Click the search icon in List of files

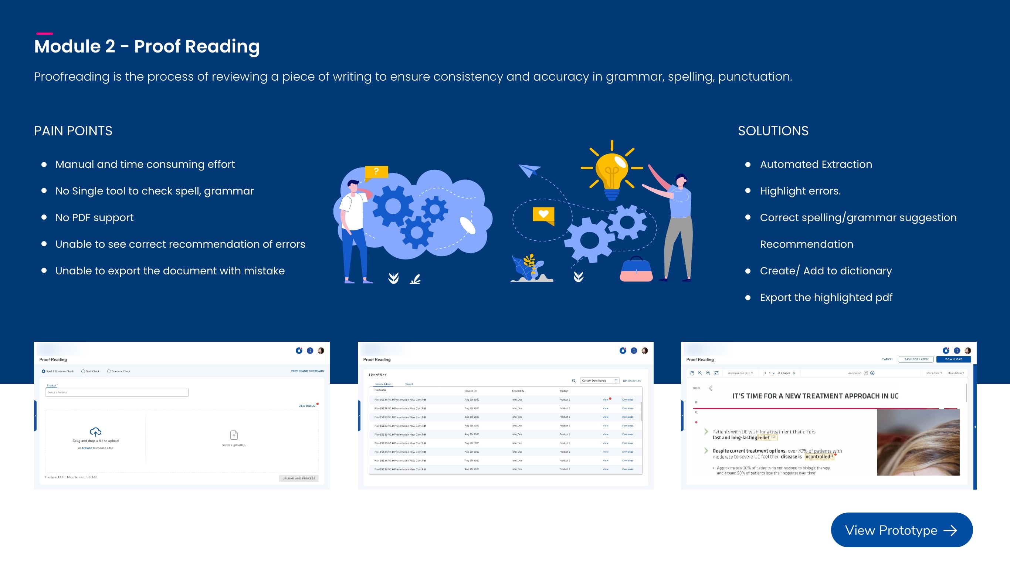tap(574, 381)
